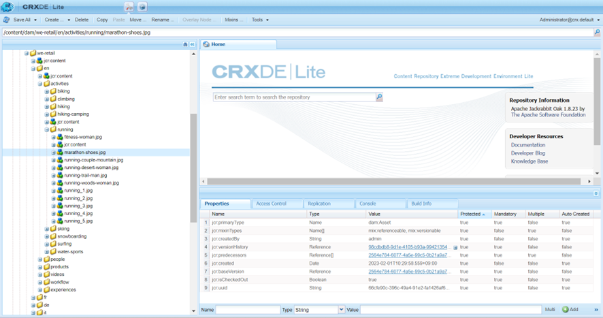This screenshot has width=603, height=318.
Task: Click the node path address field
Action: pos(298,32)
